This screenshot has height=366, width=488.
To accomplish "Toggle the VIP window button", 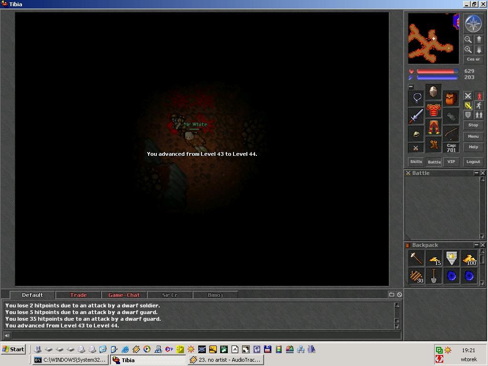I will click(451, 162).
